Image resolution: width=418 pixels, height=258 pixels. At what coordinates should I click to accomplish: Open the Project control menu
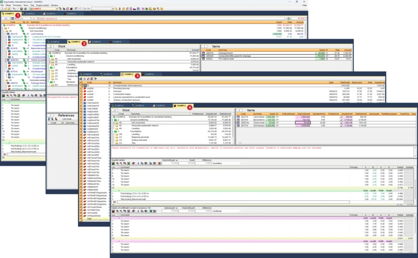tap(42, 5)
